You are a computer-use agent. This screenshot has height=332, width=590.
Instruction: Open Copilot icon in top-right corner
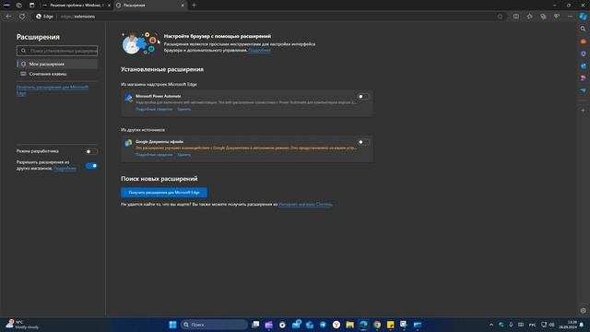tap(584, 17)
